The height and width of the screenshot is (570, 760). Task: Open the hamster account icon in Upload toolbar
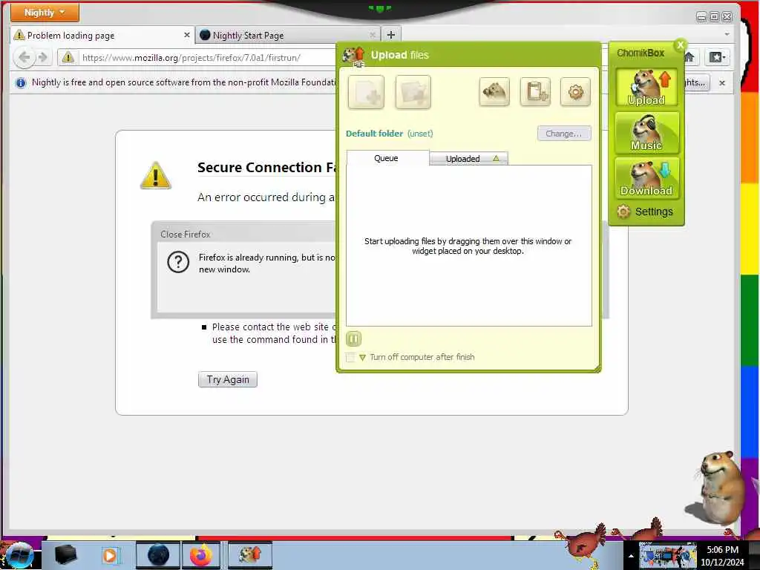pos(494,91)
